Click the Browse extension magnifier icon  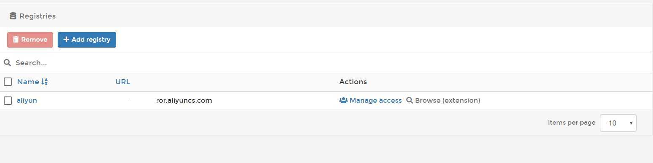tap(409, 100)
